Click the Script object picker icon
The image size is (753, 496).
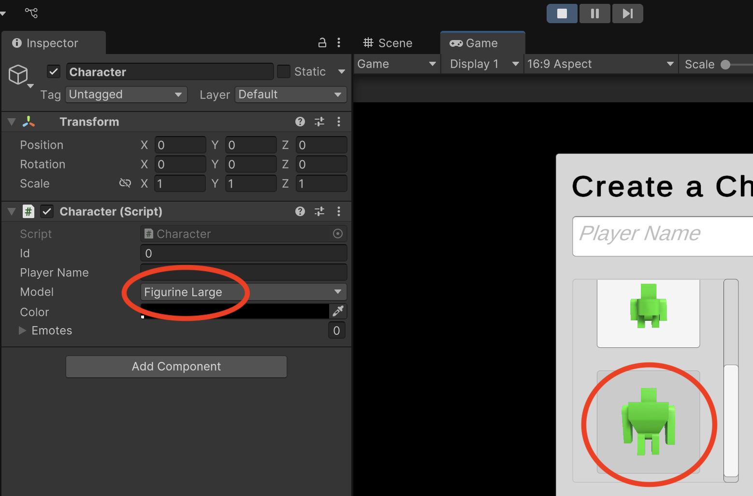[x=338, y=234]
